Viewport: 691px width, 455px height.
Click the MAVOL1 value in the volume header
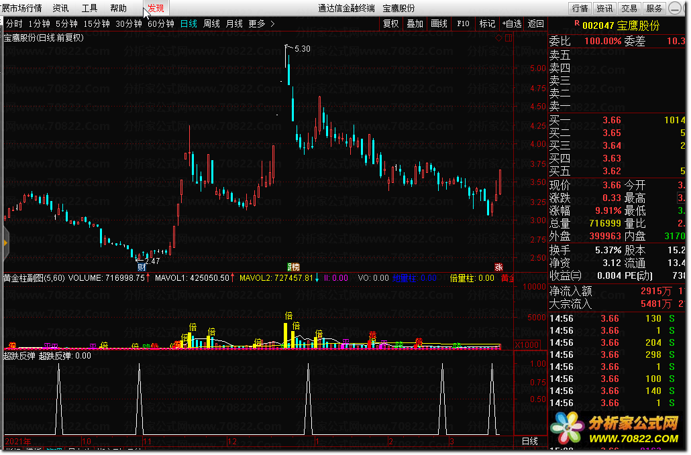click(x=192, y=278)
